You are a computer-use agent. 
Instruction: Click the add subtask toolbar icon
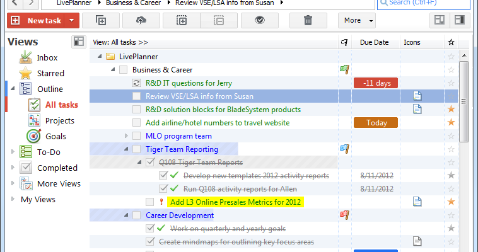pos(100,20)
